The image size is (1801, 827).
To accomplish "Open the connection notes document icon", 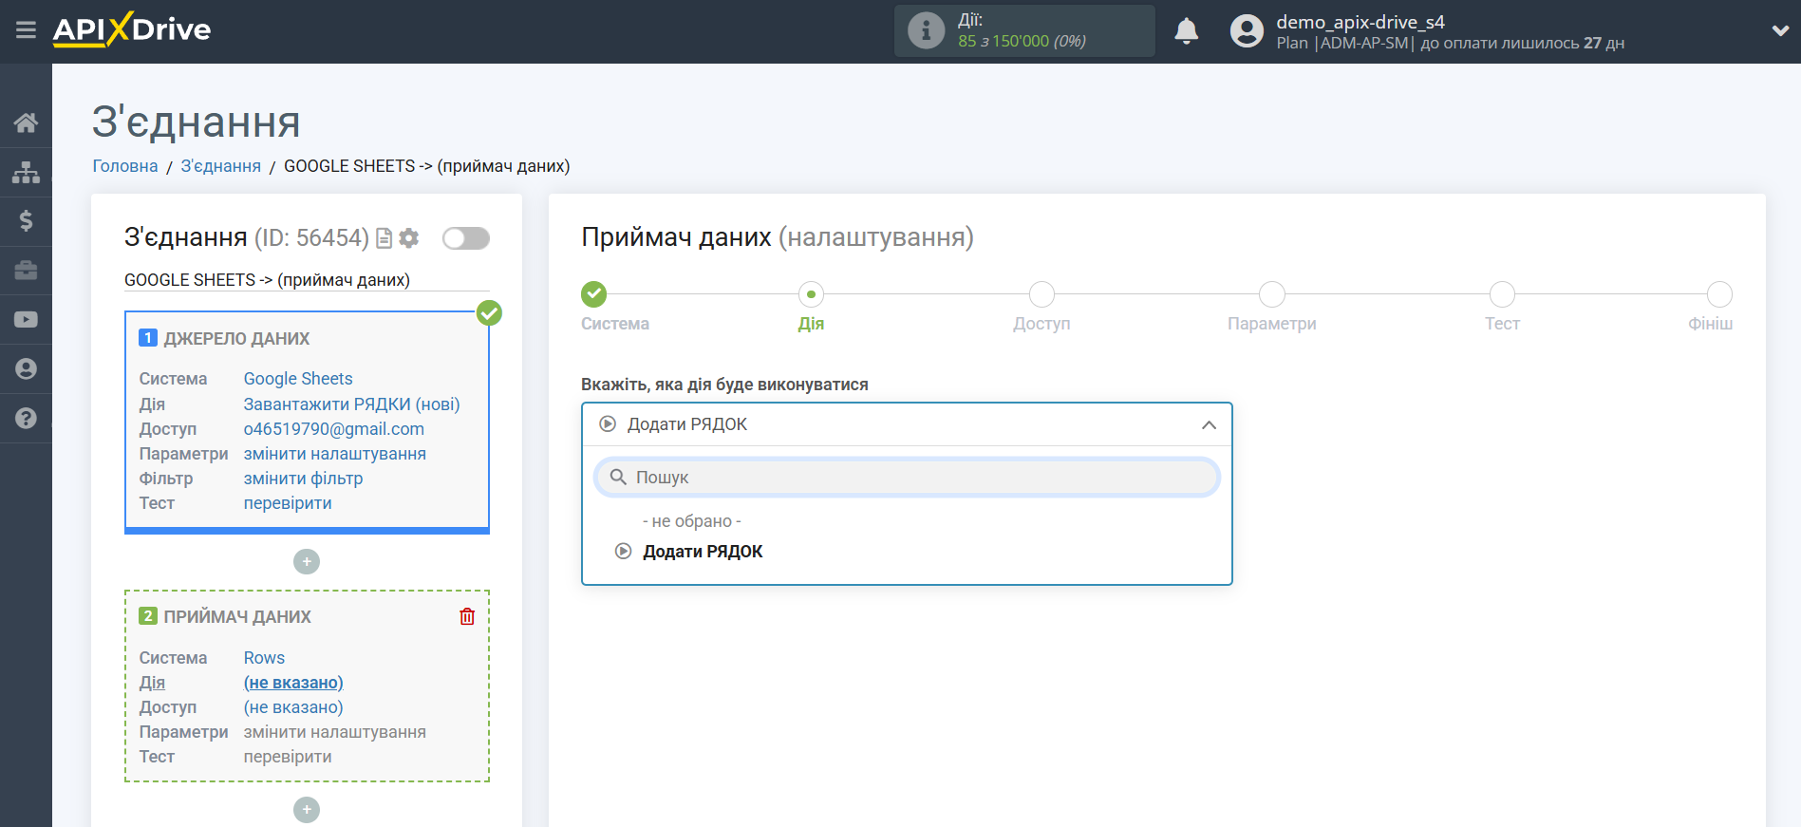I will tap(384, 238).
